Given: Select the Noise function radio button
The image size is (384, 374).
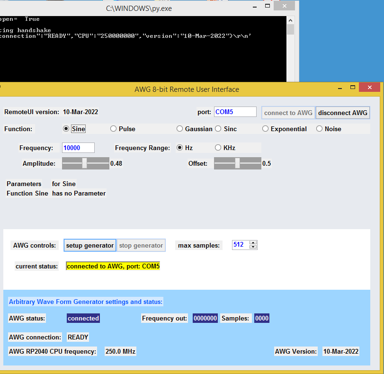Looking at the screenshot, I should pos(320,129).
